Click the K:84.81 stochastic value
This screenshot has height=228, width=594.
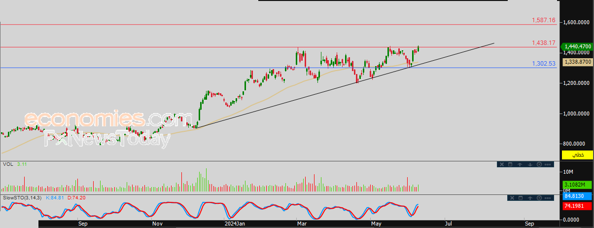(55, 197)
